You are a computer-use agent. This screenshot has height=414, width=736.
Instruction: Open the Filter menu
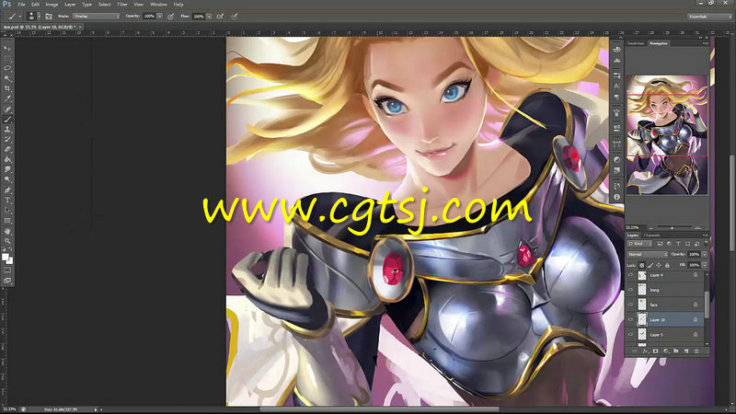click(122, 5)
